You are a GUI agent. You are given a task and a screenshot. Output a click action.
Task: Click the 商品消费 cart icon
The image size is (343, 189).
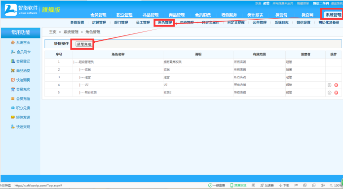(x=13, y=71)
